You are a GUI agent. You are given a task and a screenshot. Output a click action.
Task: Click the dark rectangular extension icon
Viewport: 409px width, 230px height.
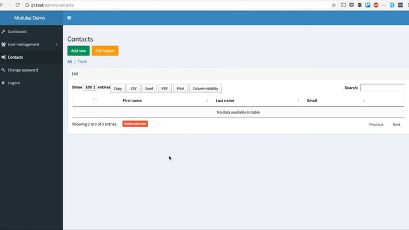coord(401,5)
